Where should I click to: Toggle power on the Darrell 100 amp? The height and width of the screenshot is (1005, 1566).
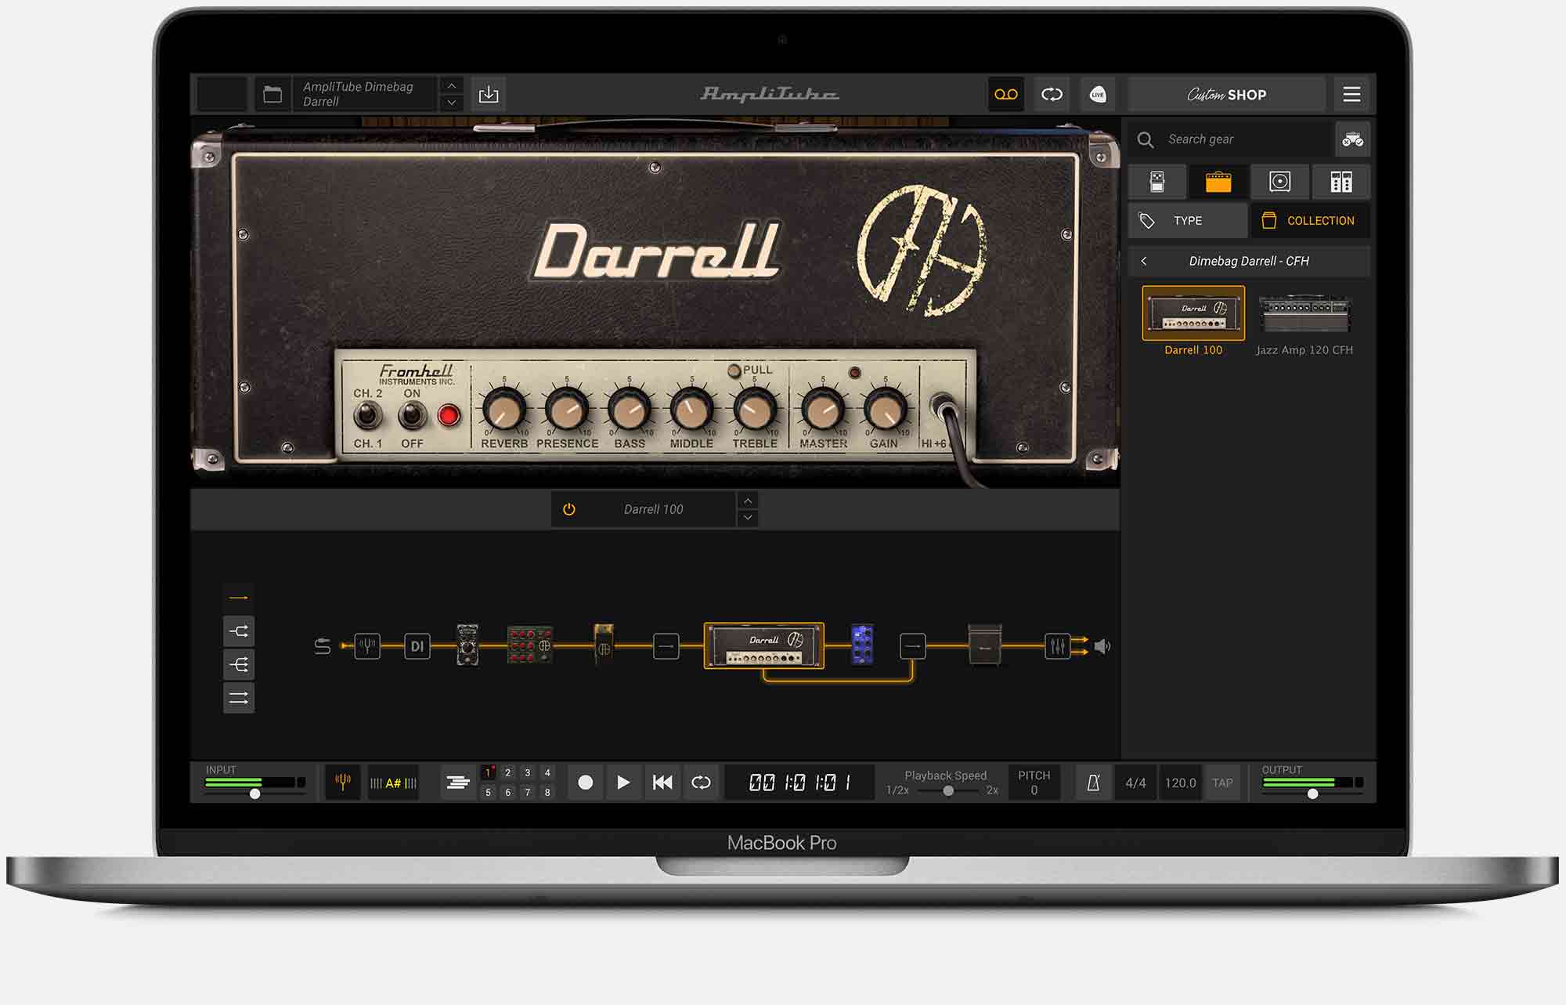click(x=568, y=508)
